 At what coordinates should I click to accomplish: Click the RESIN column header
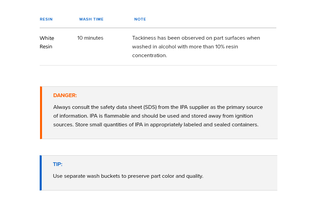[x=46, y=19]
